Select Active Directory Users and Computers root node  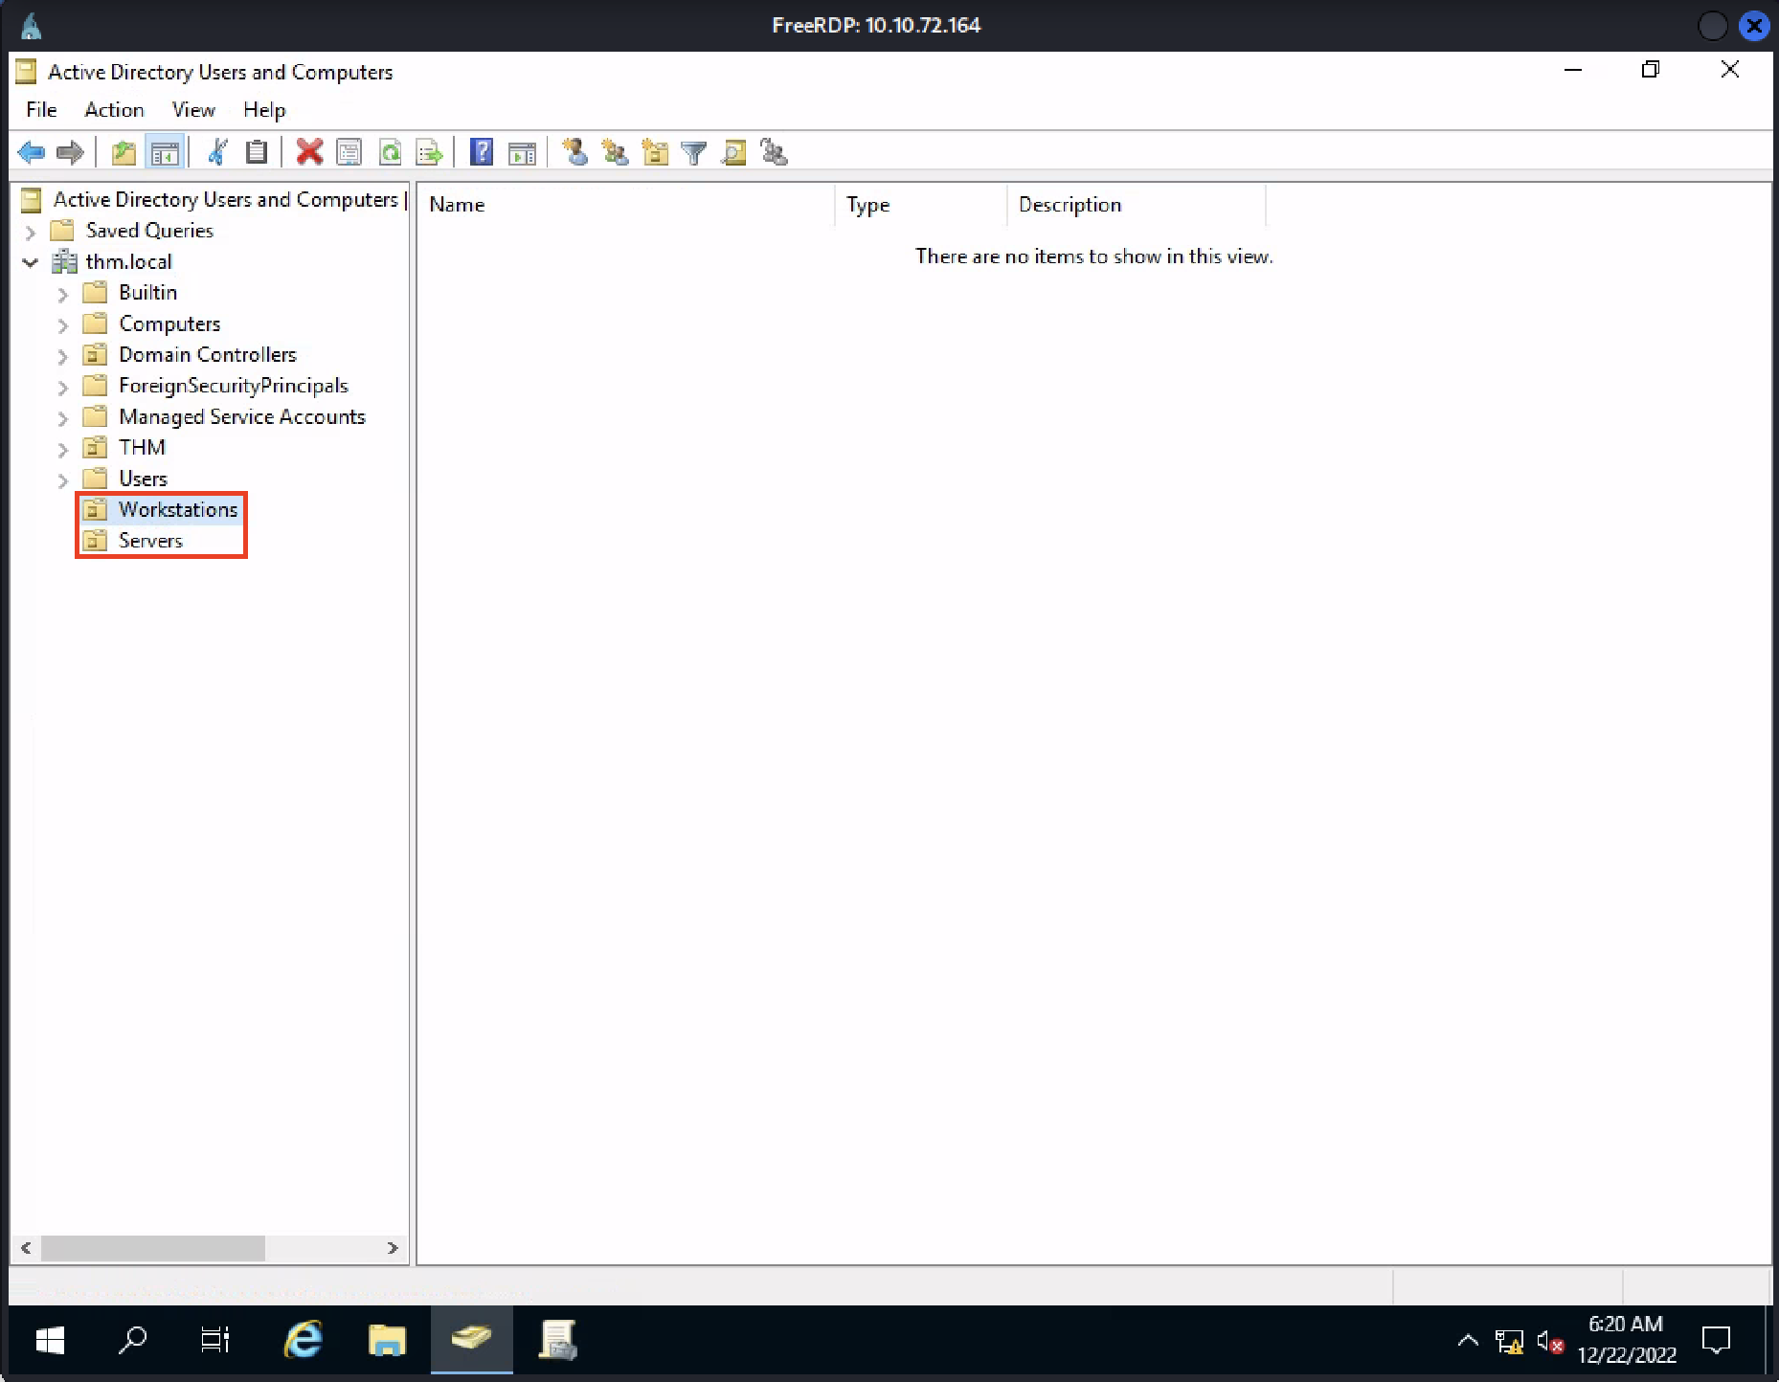[225, 200]
